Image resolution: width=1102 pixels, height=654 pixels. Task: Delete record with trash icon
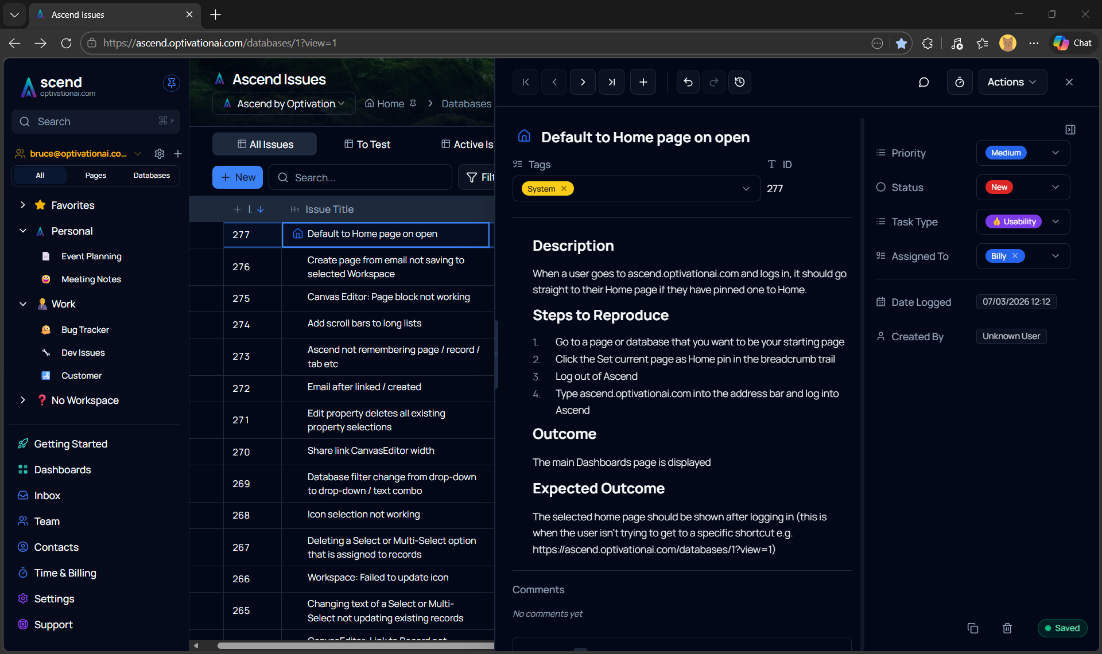[1007, 628]
